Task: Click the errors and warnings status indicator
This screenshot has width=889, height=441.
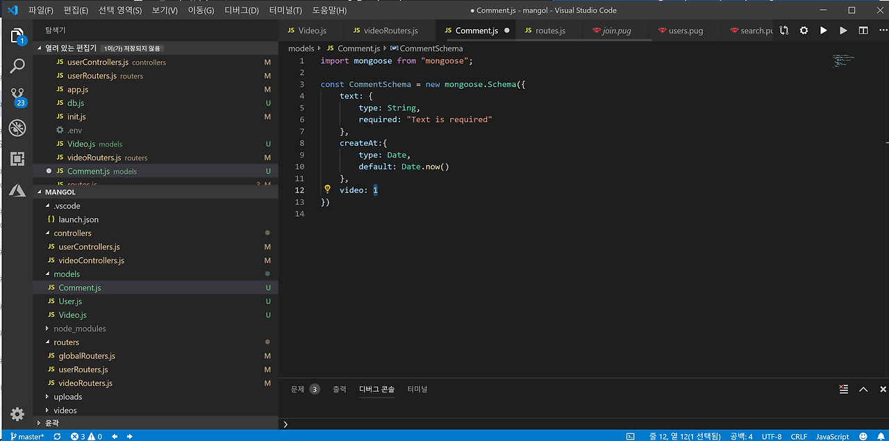Action: (86, 436)
